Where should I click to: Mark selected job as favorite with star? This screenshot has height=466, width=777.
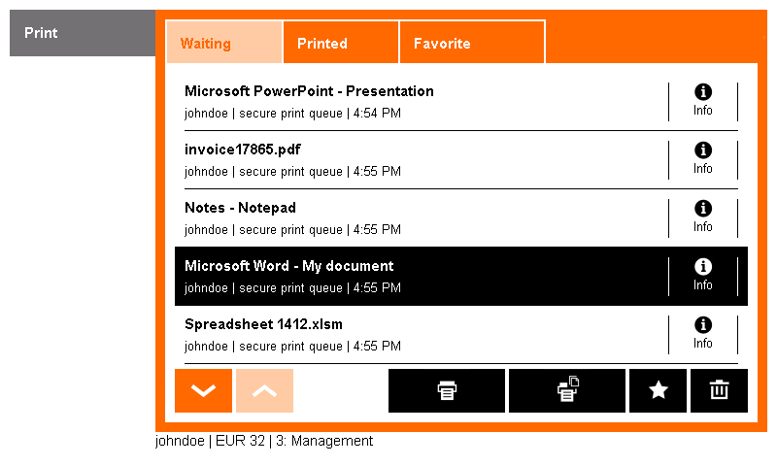point(658,390)
